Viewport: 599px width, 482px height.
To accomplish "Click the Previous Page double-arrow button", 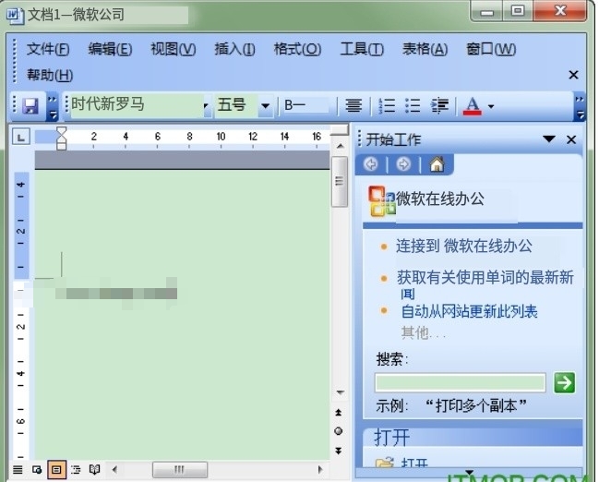I will [339, 413].
